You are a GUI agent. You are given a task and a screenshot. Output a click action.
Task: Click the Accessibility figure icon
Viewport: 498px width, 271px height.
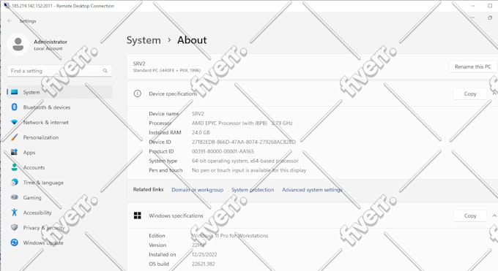15,212
